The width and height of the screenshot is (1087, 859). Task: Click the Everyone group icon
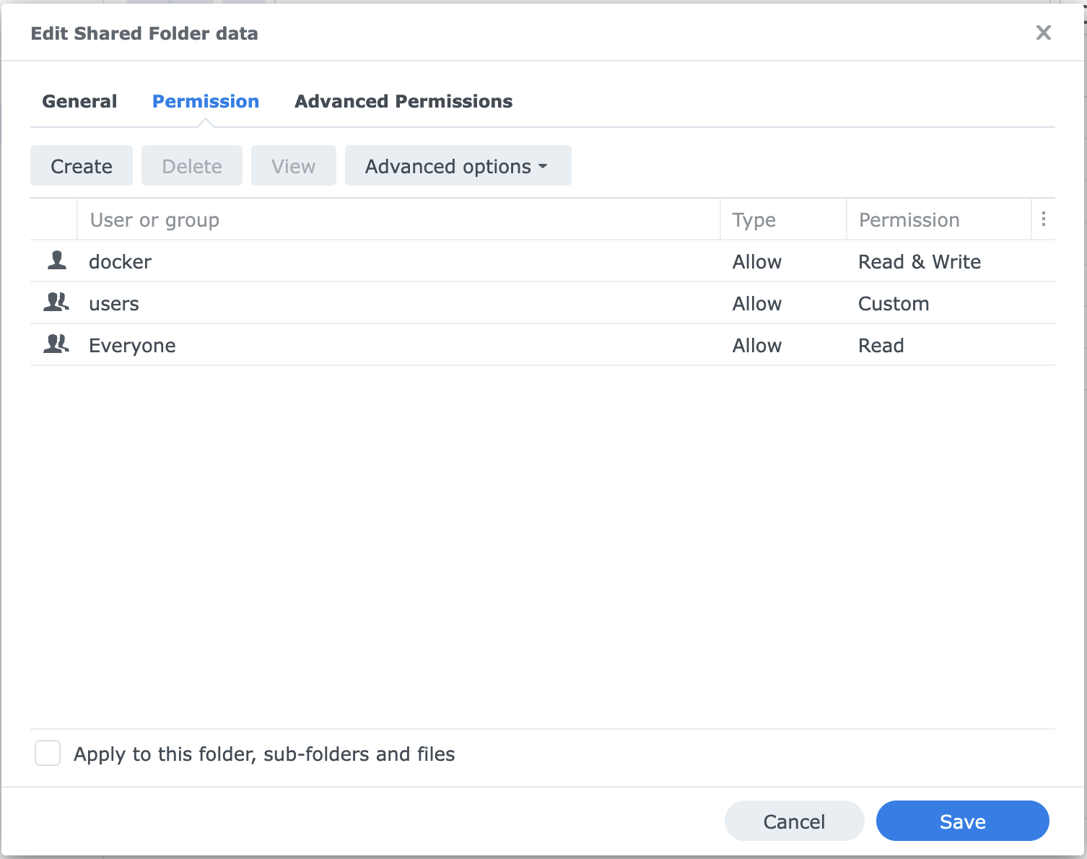pos(56,344)
